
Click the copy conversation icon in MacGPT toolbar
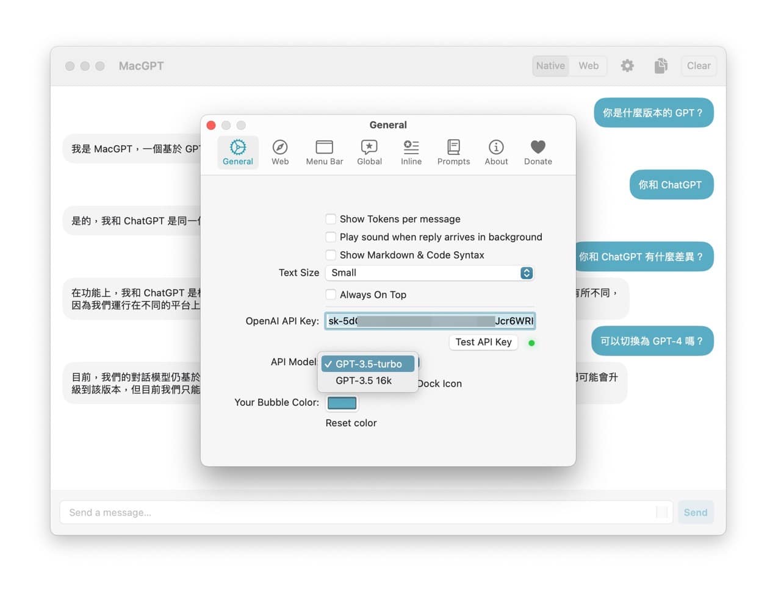[661, 66]
